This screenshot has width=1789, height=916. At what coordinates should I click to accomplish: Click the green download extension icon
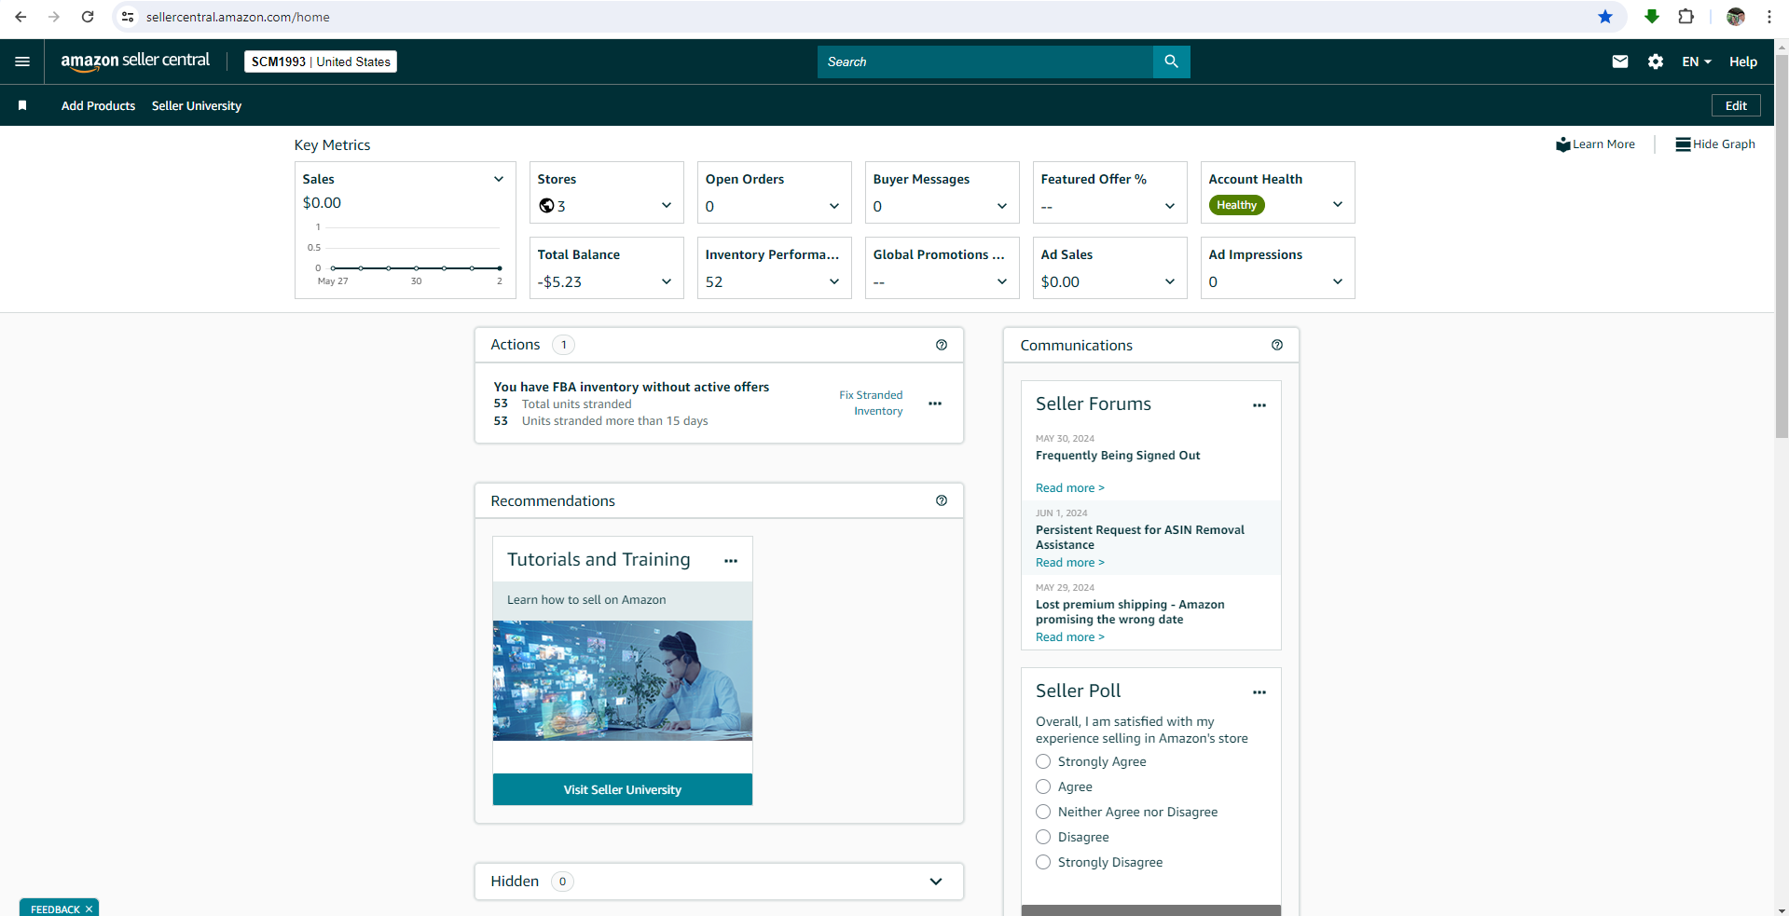[x=1652, y=17]
